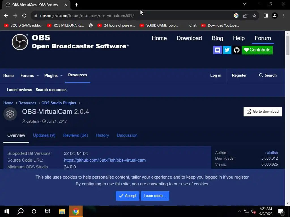Open File Explorer from taskbar
This screenshot has height=217, width=290.
(x=62, y=211)
